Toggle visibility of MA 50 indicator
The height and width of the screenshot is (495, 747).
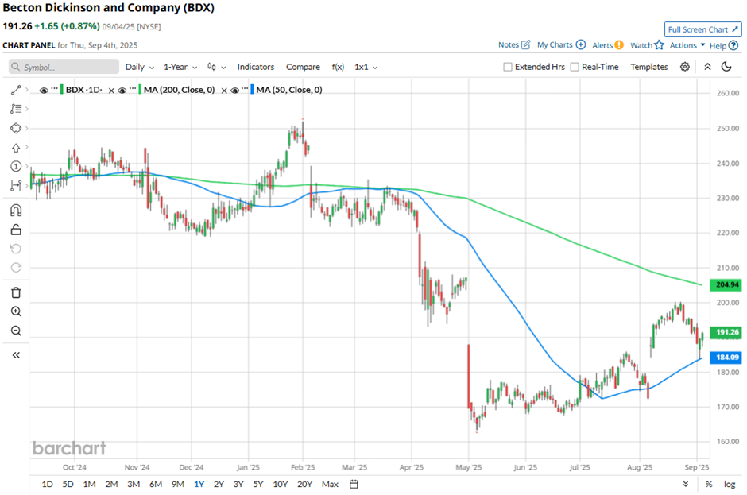(x=234, y=90)
